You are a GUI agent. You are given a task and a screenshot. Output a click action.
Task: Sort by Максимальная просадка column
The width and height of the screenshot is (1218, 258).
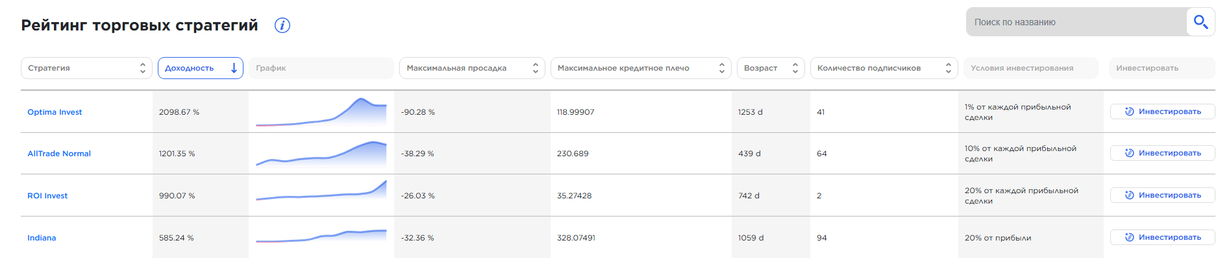(x=471, y=68)
